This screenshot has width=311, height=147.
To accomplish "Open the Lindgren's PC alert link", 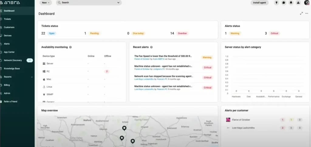I will click(159, 69).
